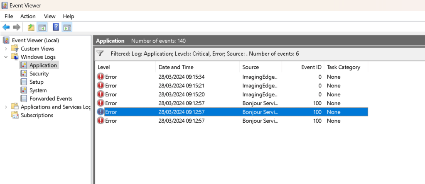Screen dimensions: 425x184
Task: Click the Forwarded Events log icon
Action: (x=24, y=99)
